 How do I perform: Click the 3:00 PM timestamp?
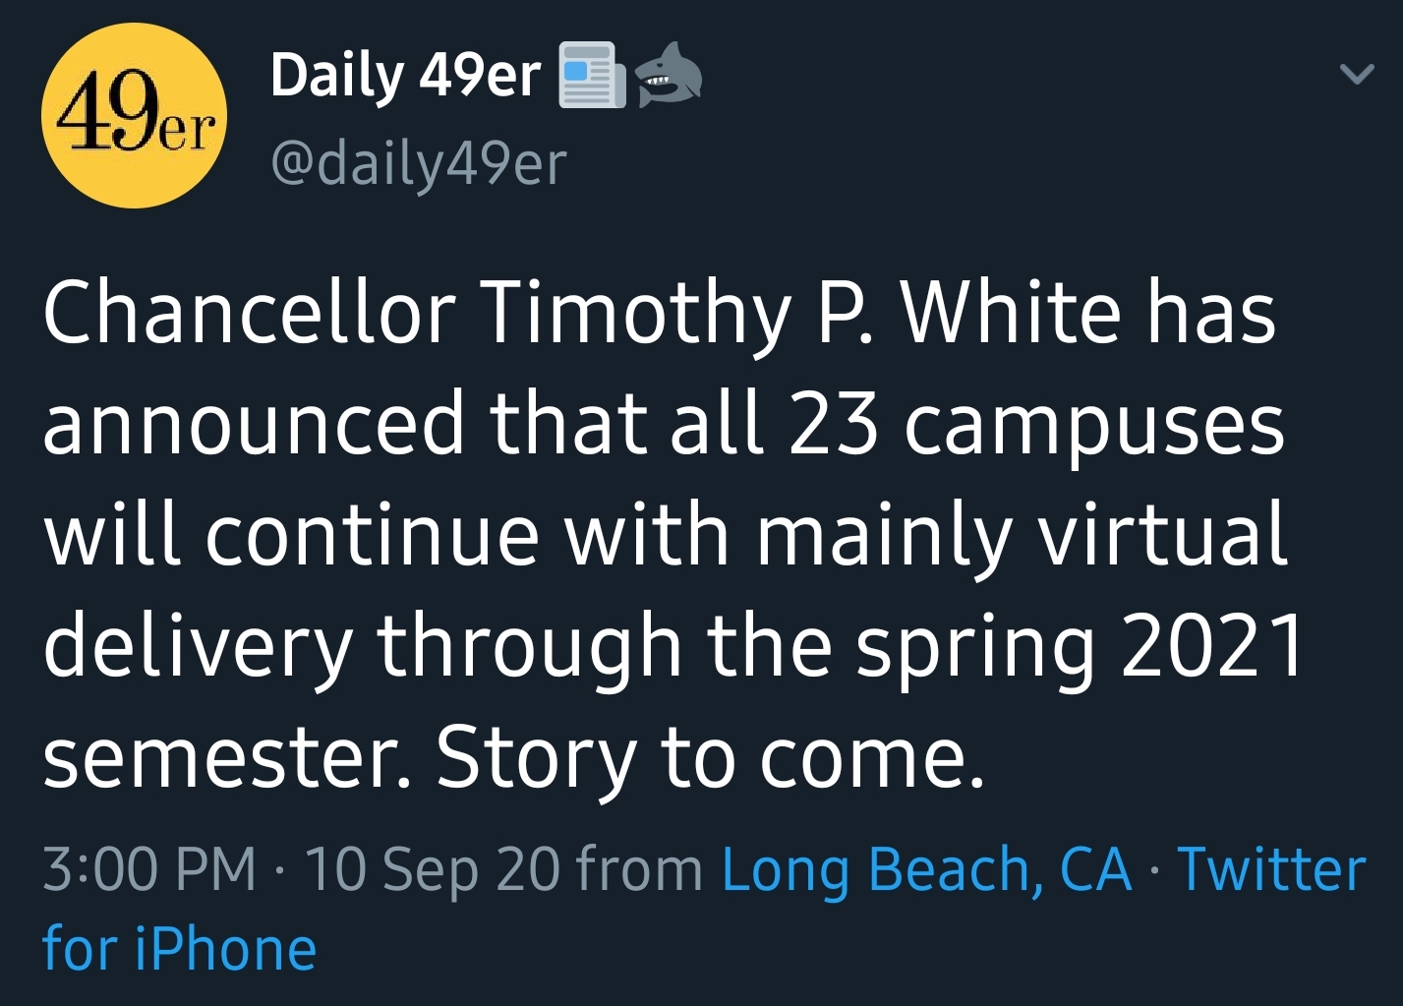[148, 869]
